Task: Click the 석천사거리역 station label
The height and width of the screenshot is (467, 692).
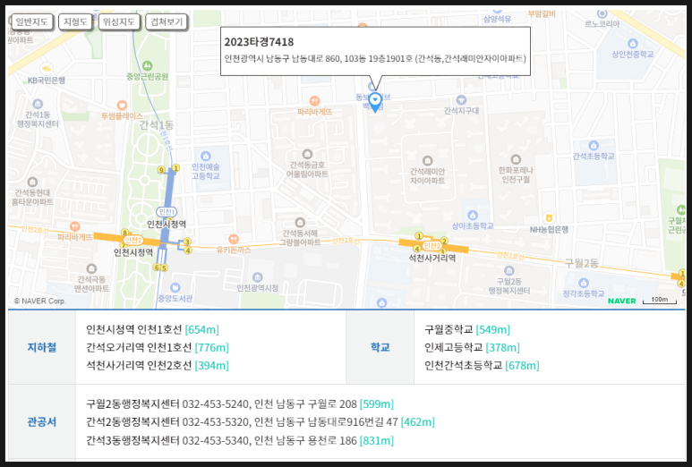Action: pos(432,258)
